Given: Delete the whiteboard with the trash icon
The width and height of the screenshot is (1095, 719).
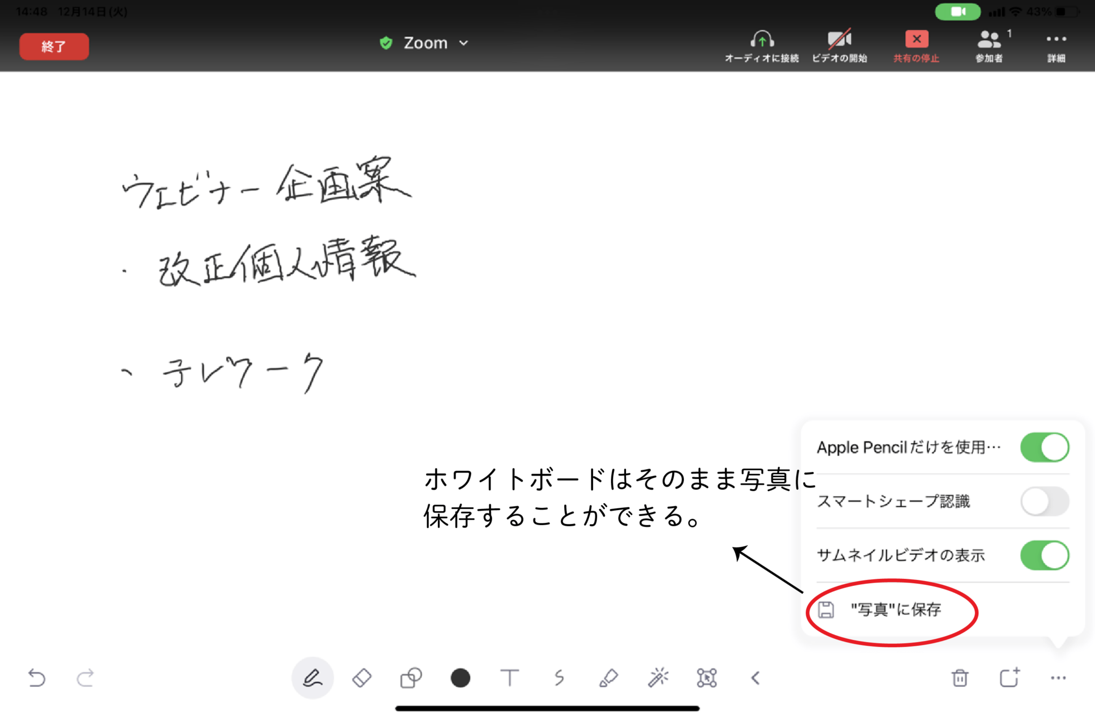Looking at the screenshot, I should pos(960,678).
